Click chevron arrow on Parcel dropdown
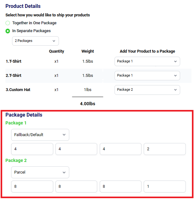The width and height of the screenshot is (196, 201). pyautogui.click(x=64, y=172)
